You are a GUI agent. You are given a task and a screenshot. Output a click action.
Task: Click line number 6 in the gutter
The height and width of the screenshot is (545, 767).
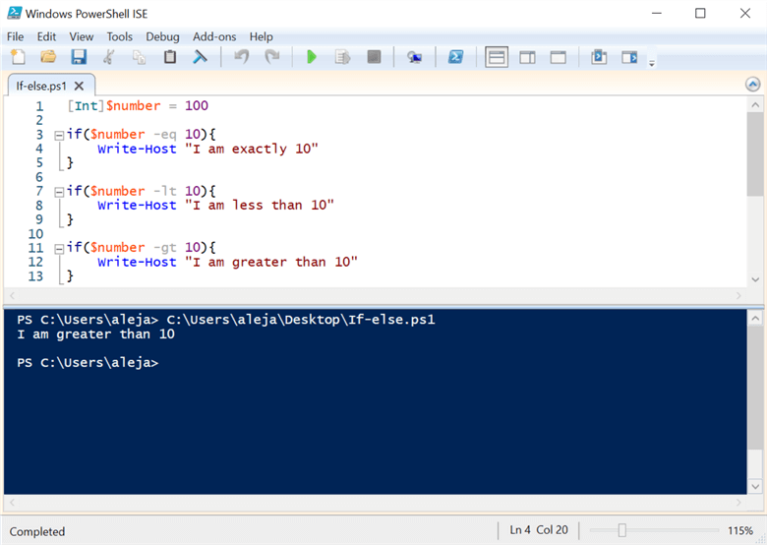[x=39, y=177]
